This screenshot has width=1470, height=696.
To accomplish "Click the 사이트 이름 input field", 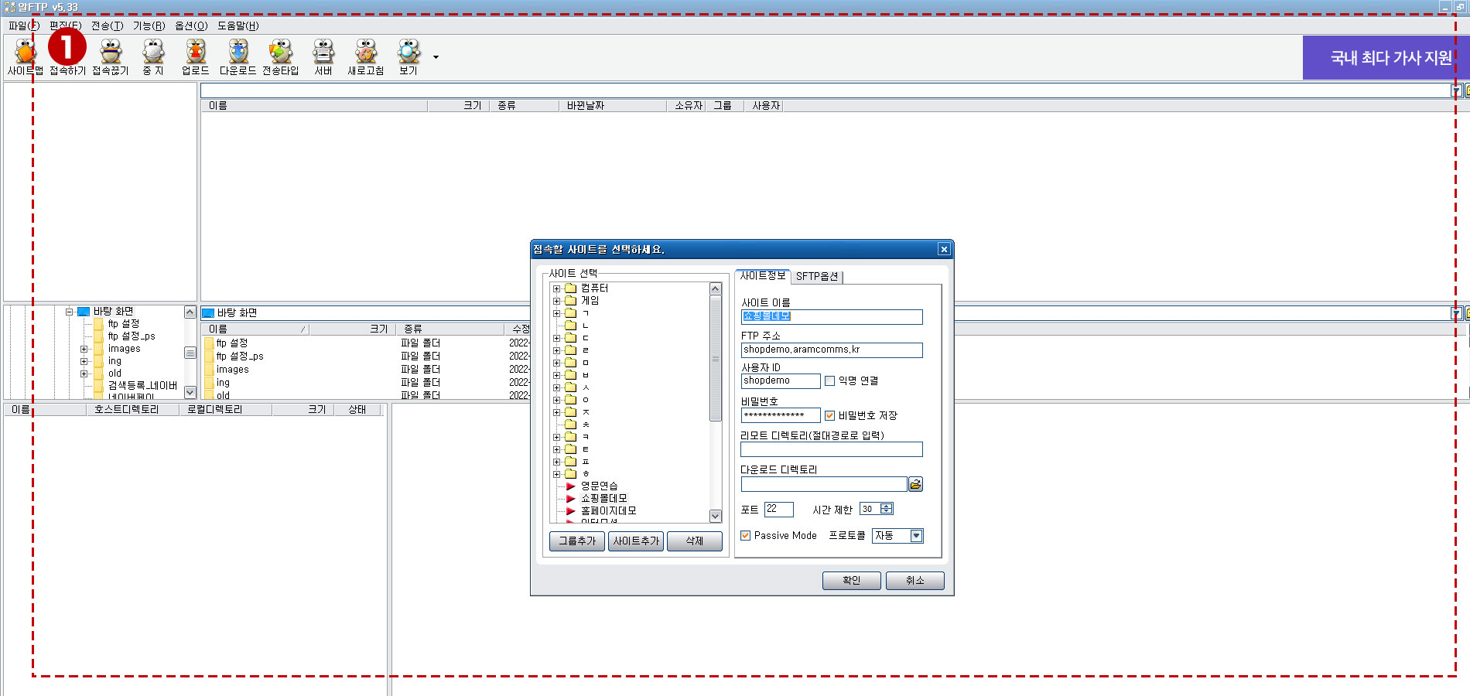I will coord(832,317).
